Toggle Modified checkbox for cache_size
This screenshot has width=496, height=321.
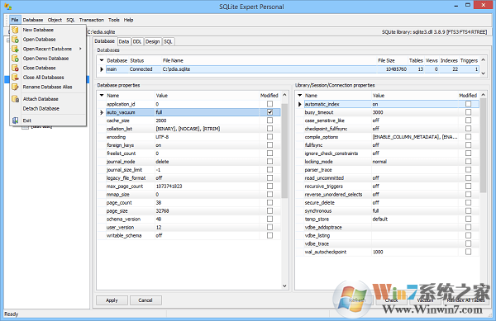pyautogui.click(x=269, y=120)
